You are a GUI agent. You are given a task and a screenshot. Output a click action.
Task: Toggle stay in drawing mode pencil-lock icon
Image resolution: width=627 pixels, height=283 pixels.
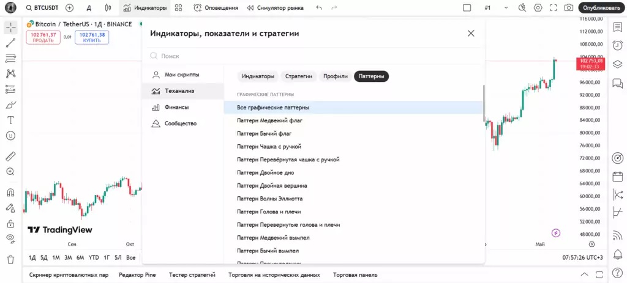coord(11,208)
